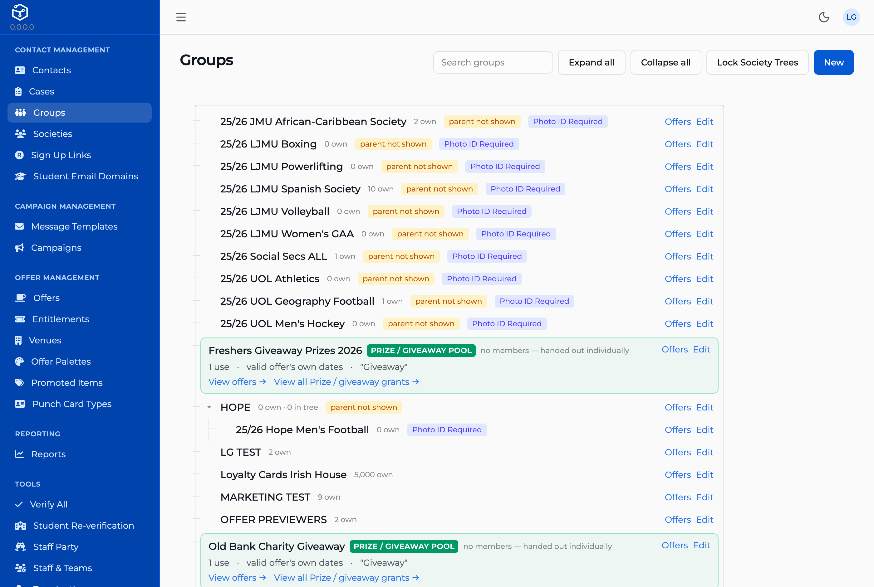874x587 pixels.
Task: Focus the Search groups field
Action: (x=493, y=62)
